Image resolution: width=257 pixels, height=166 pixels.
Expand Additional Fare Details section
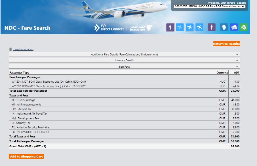[x=124, y=54]
